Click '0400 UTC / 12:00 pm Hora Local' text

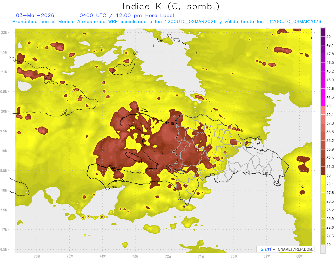click(x=127, y=15)
